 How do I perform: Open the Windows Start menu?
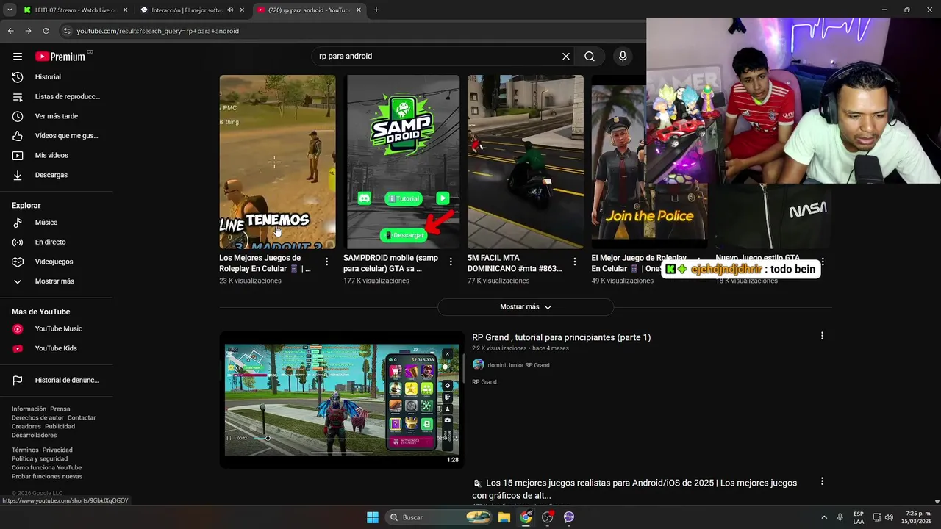click(x=373, y=517)
